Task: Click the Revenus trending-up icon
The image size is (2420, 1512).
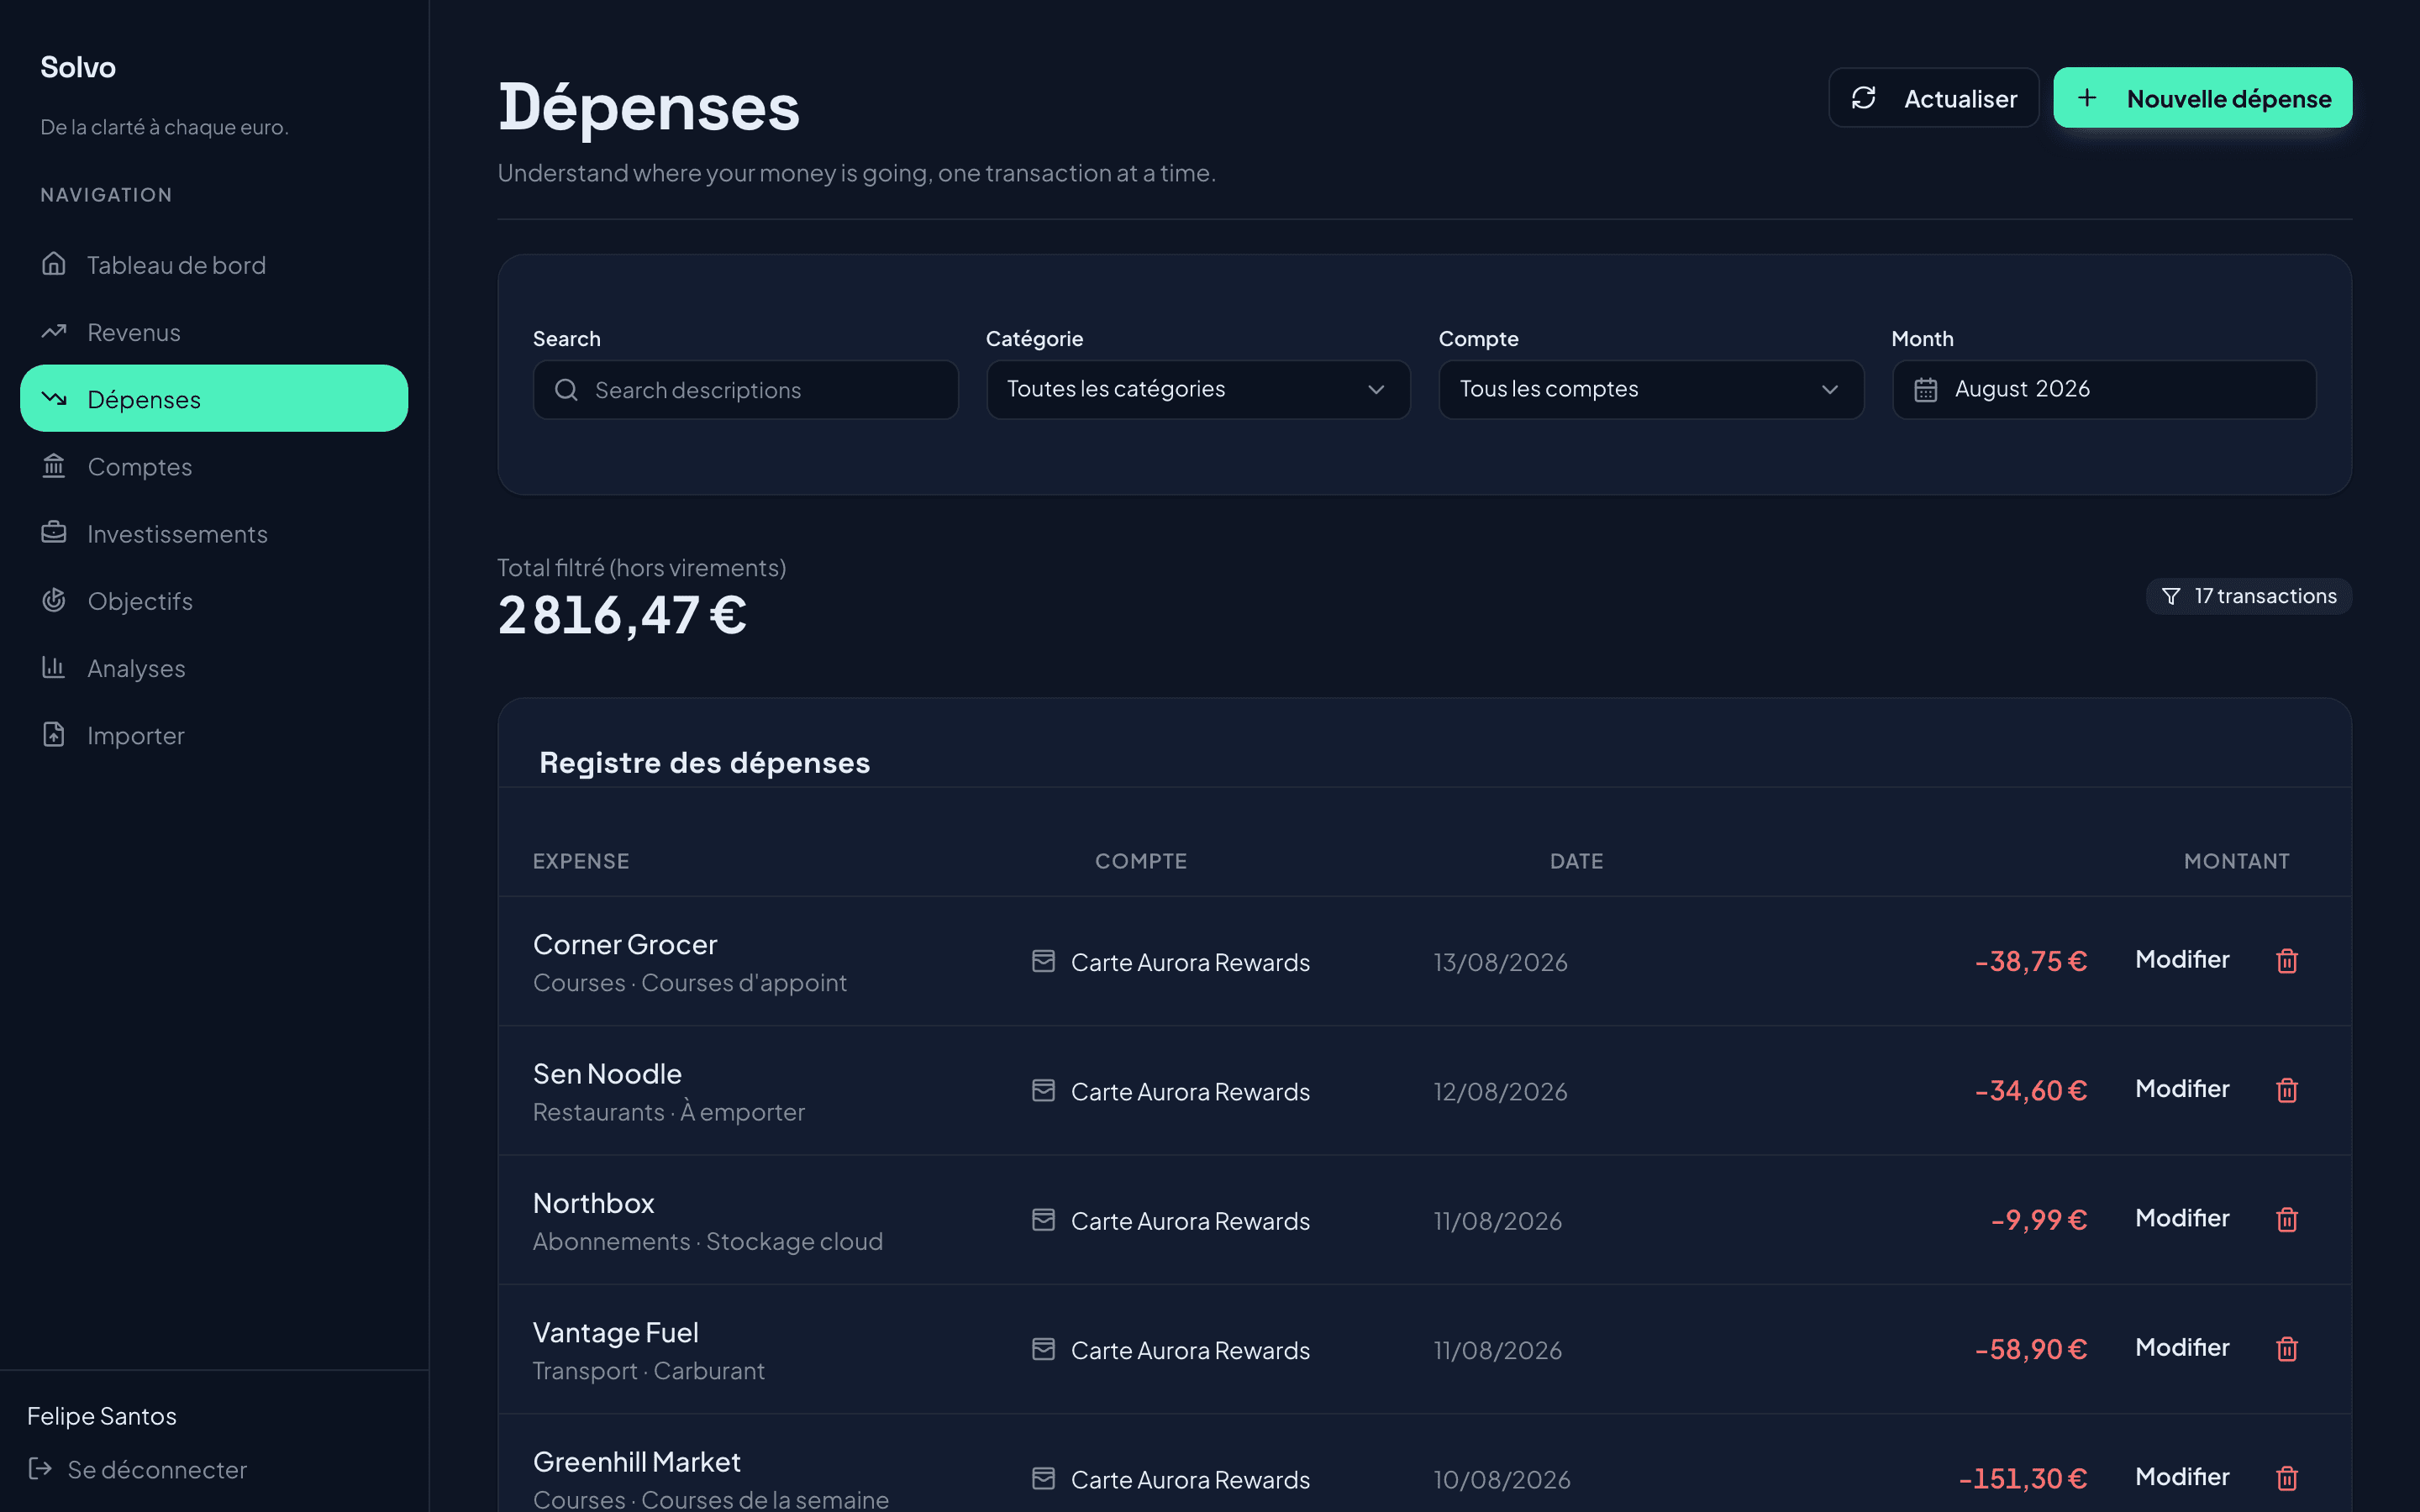Action: tap(54, 331)
